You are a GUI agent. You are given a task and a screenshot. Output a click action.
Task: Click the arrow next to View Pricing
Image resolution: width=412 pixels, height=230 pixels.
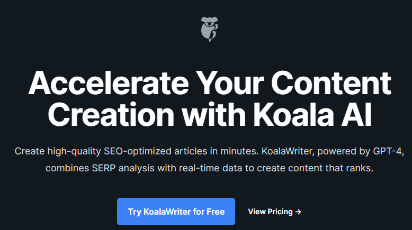298,211
